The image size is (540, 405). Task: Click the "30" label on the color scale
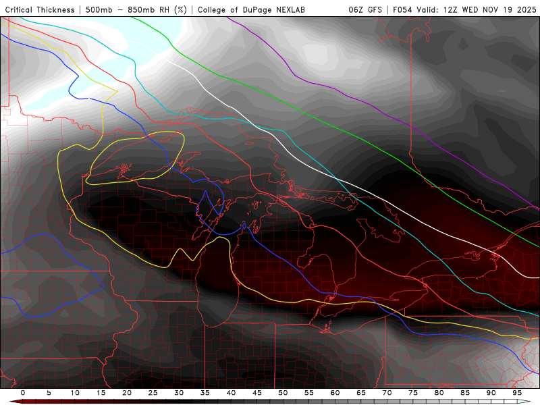pos(179,393)
